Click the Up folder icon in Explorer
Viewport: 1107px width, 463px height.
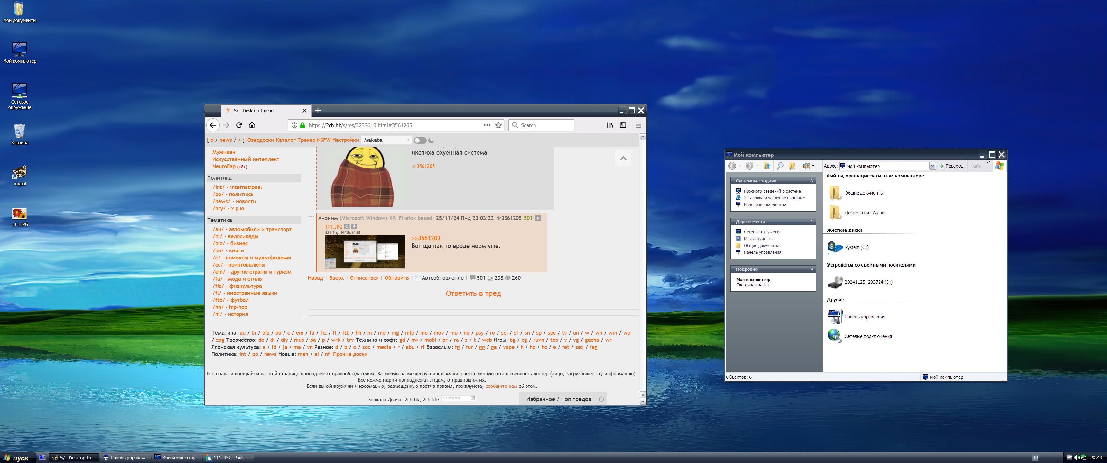767,166
